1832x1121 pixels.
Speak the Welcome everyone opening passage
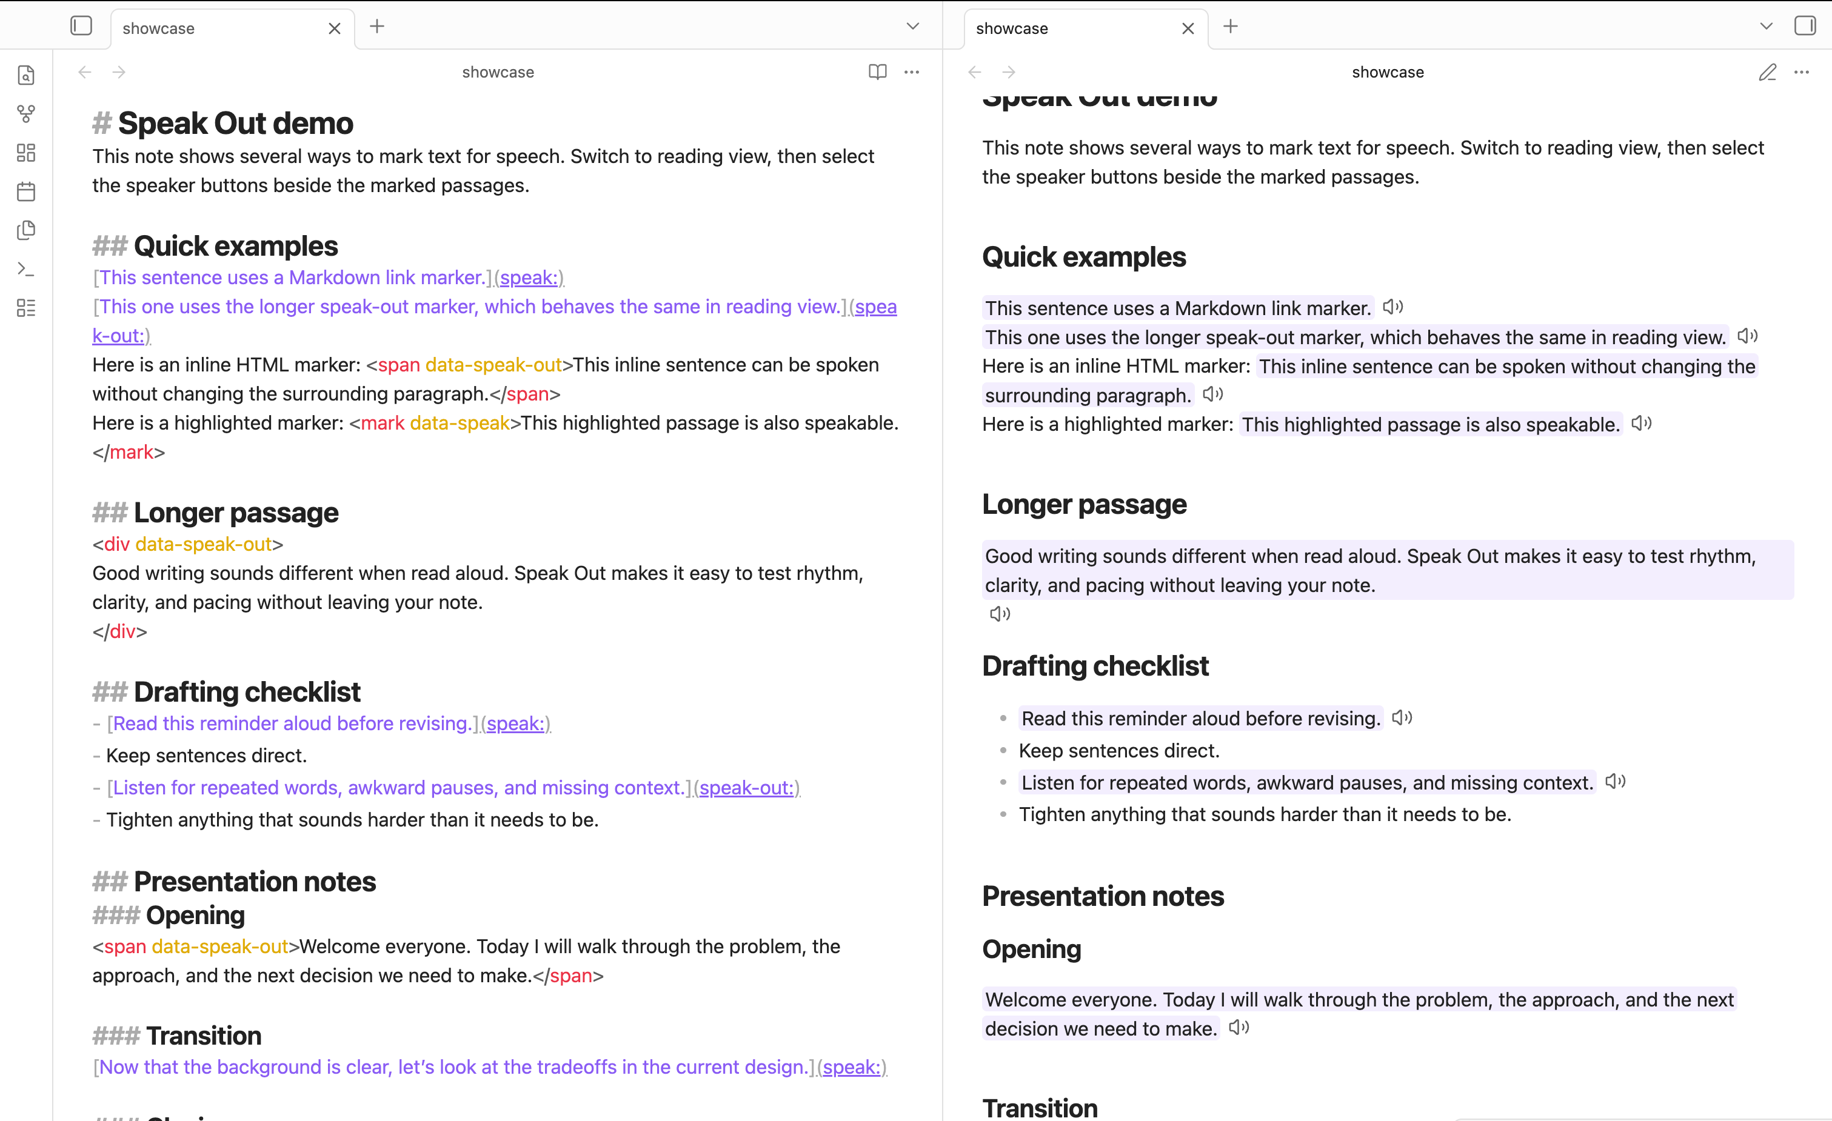1239,1027
